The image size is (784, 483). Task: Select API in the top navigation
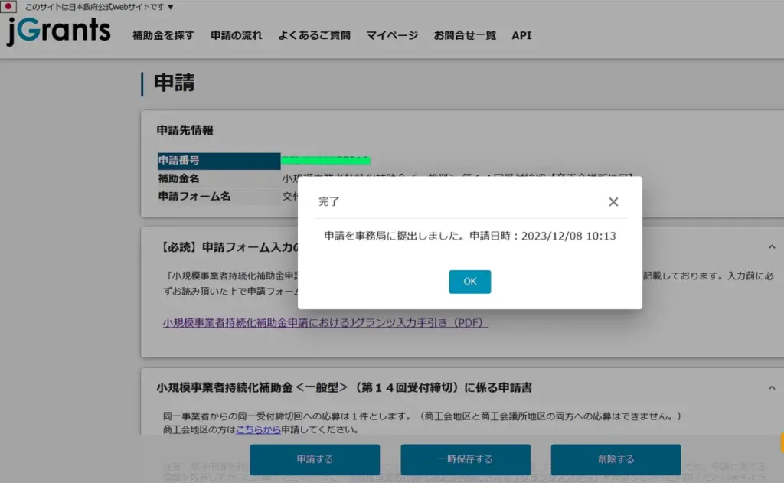521,35
